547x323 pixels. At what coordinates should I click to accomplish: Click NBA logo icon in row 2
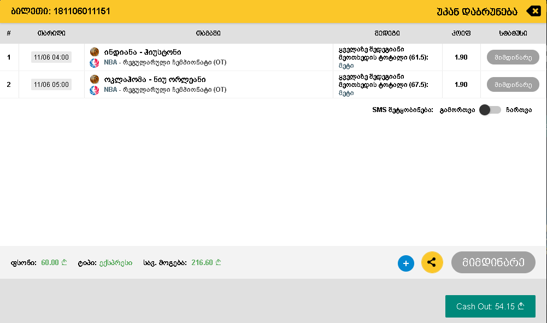pos(94,90)
